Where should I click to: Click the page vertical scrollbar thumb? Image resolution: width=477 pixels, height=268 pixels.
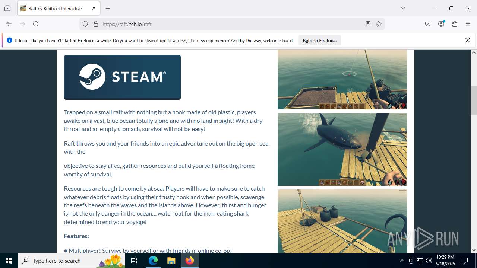point(474,100)
